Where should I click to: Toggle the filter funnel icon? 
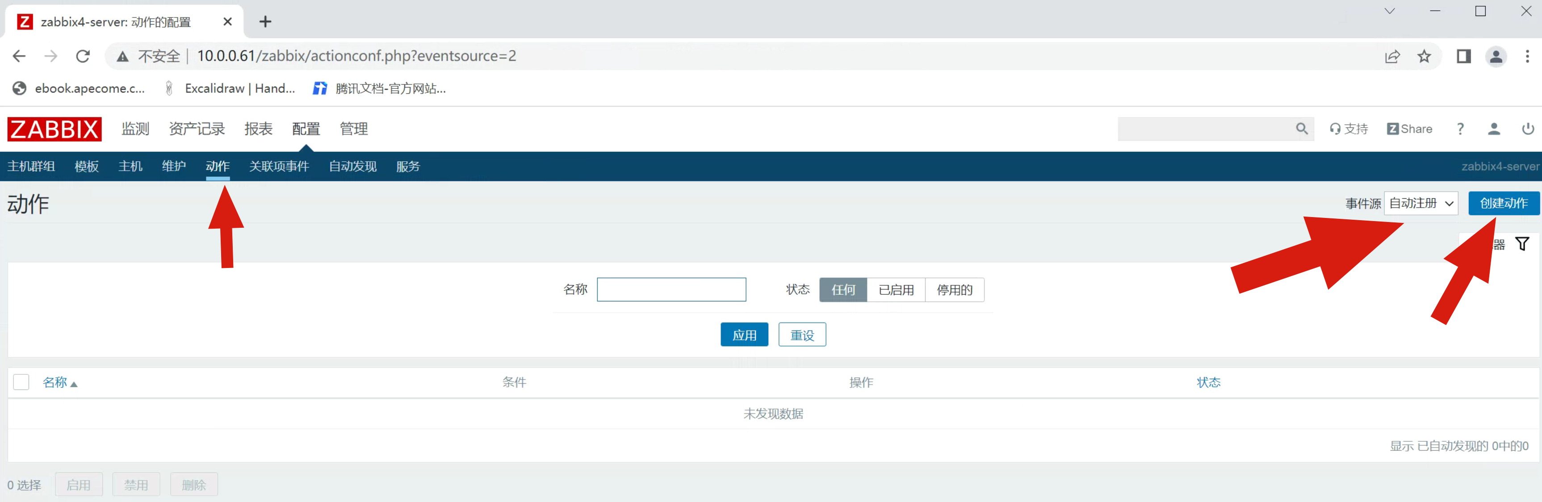1521,243
